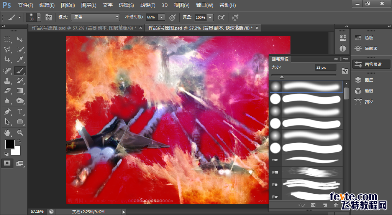This screenshot has width=392, height=215.
Task: Open the Info panel icon
Action: [343, 48]
